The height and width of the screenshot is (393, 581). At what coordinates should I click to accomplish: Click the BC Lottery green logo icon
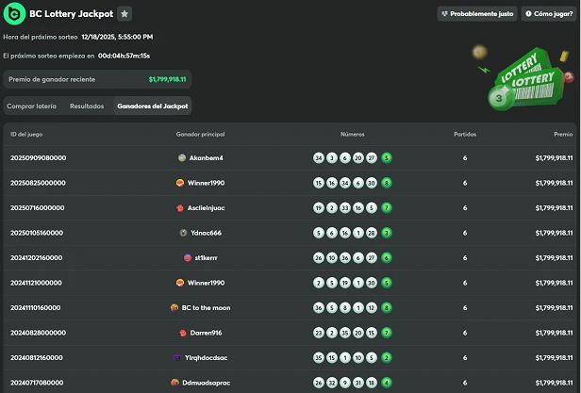tap(15, 14)
